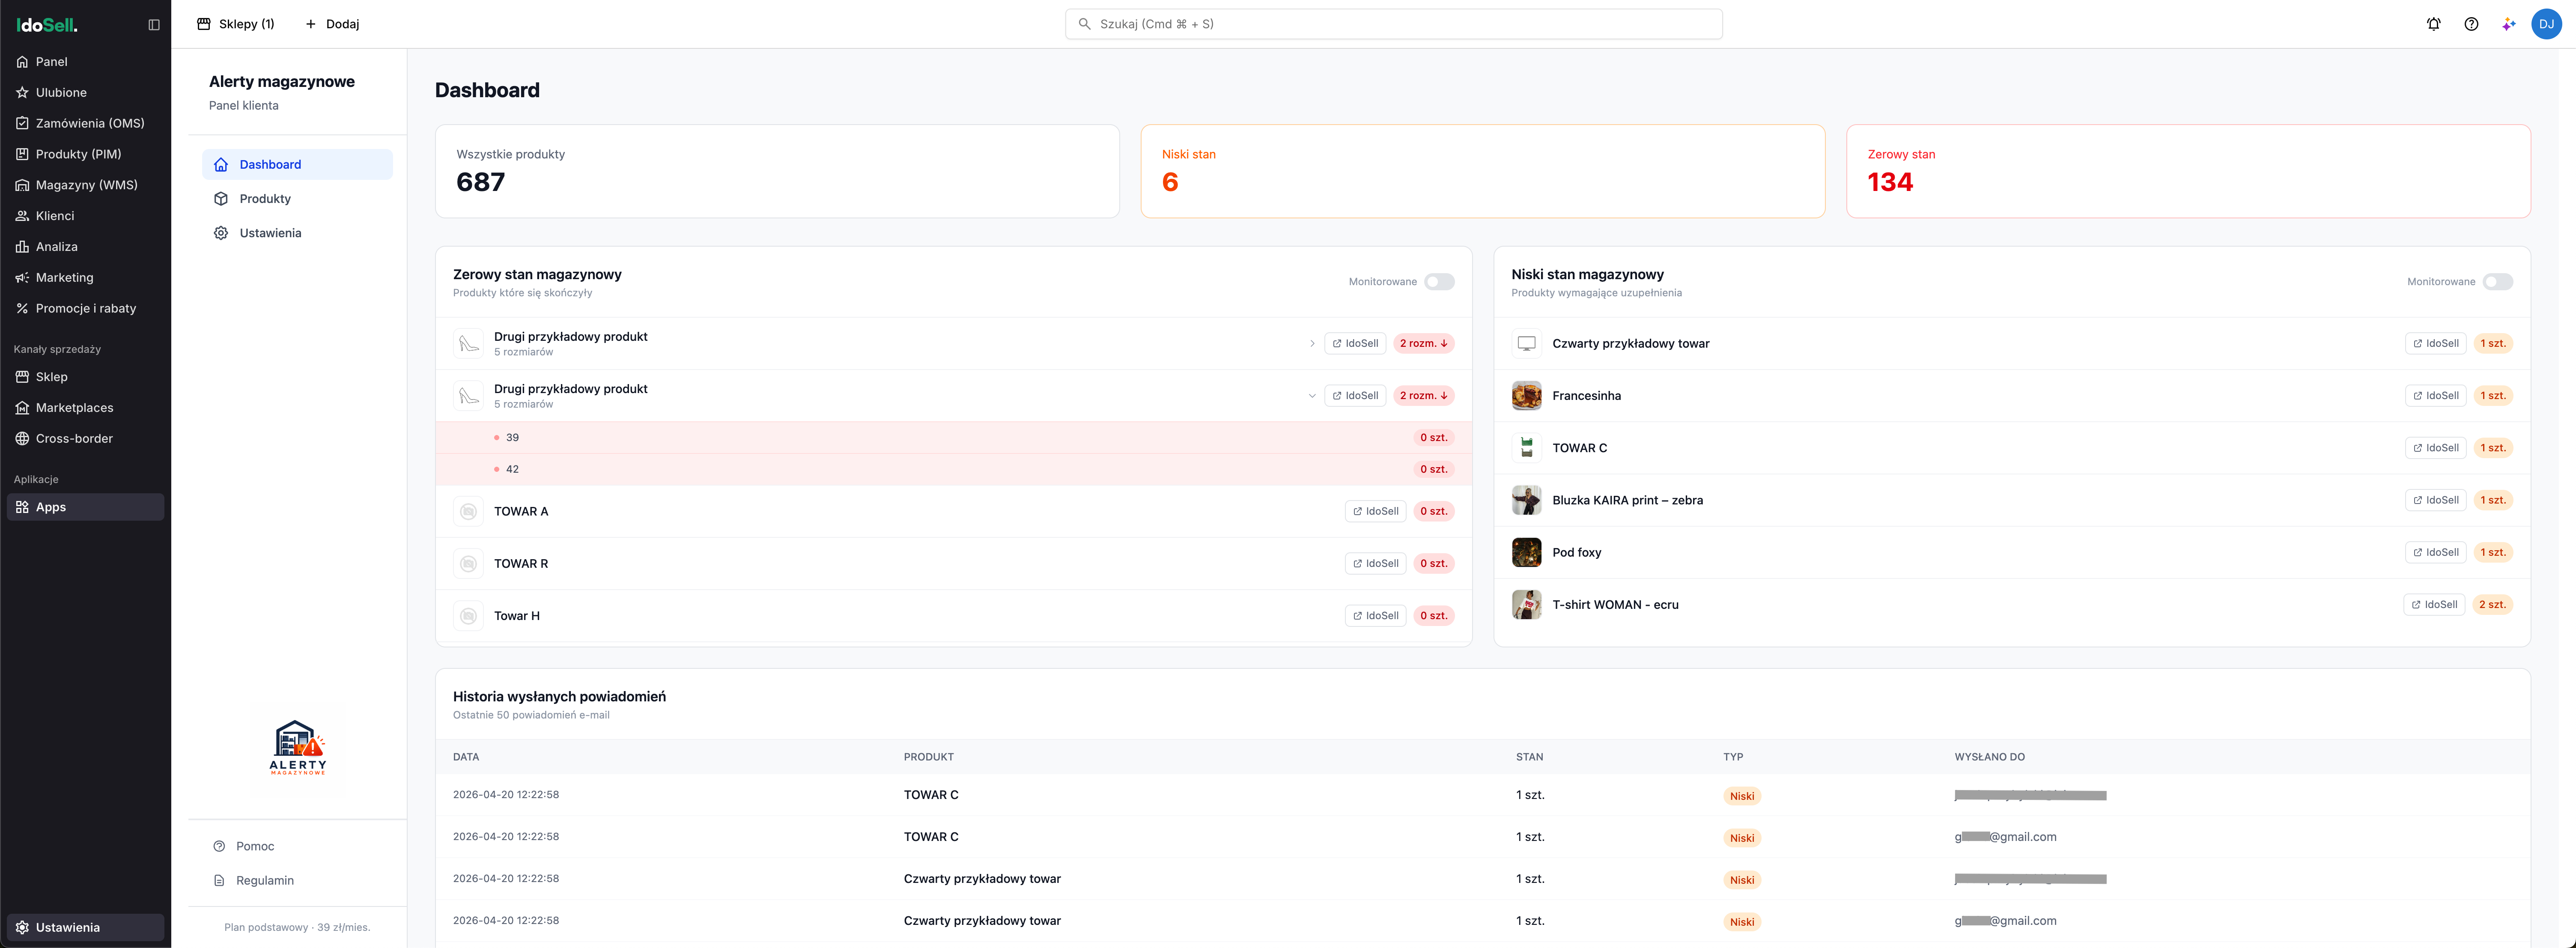The image size is (2576, 948).
Task: Click the IdoSell link for Francesinha
Action: (2435, 396)
